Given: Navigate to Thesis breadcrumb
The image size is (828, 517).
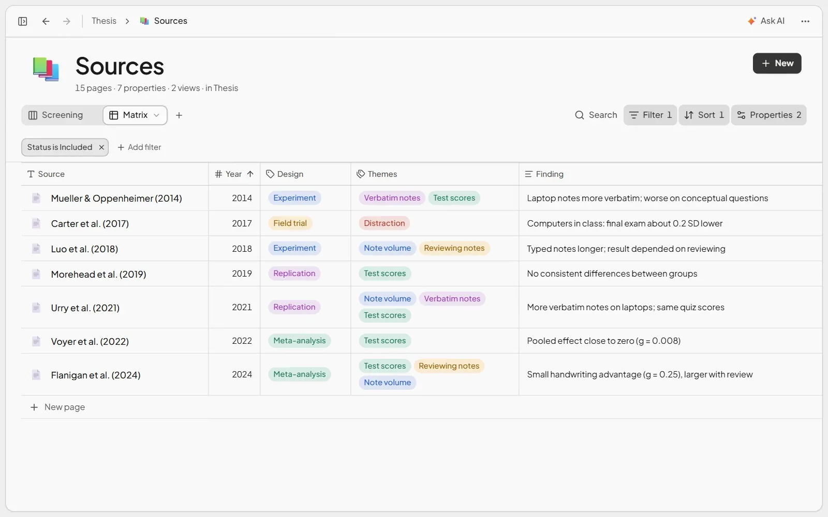Looking at the screenshot, I should [x=104, y=21].
